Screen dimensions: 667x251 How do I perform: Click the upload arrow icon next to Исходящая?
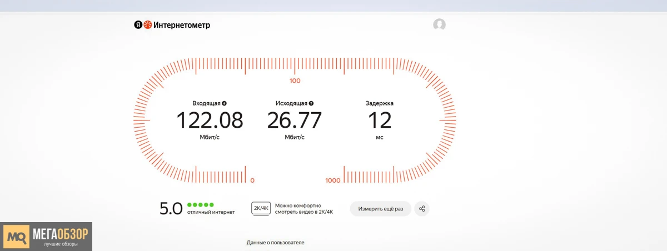(x=311, y=103)
